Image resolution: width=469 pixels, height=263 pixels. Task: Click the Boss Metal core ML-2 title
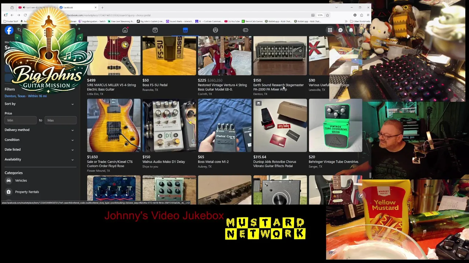pos(213,161)
